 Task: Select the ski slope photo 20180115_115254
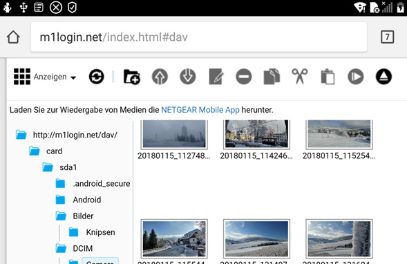[x=339, y=134]
